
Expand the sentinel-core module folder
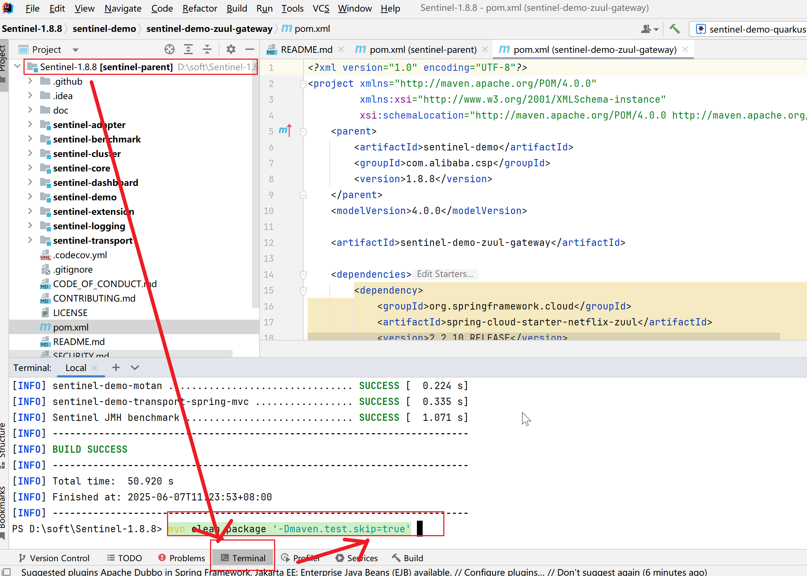pos(30,168)
